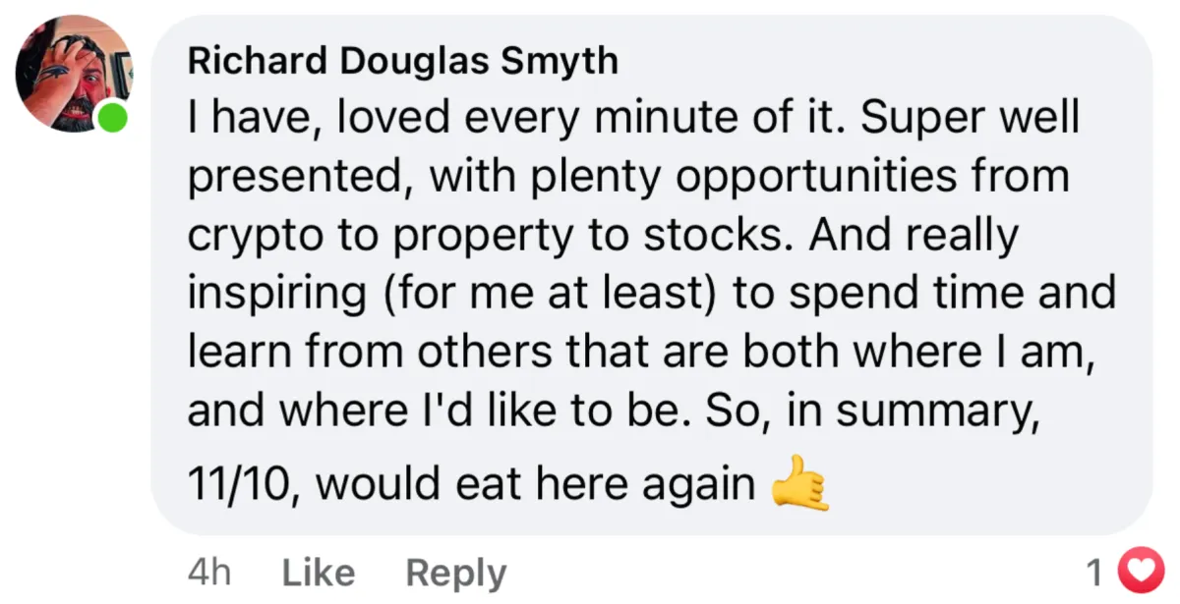The image size is (1180, 604).
Task: Reply to Richard's comment
Action: (456, 573)
